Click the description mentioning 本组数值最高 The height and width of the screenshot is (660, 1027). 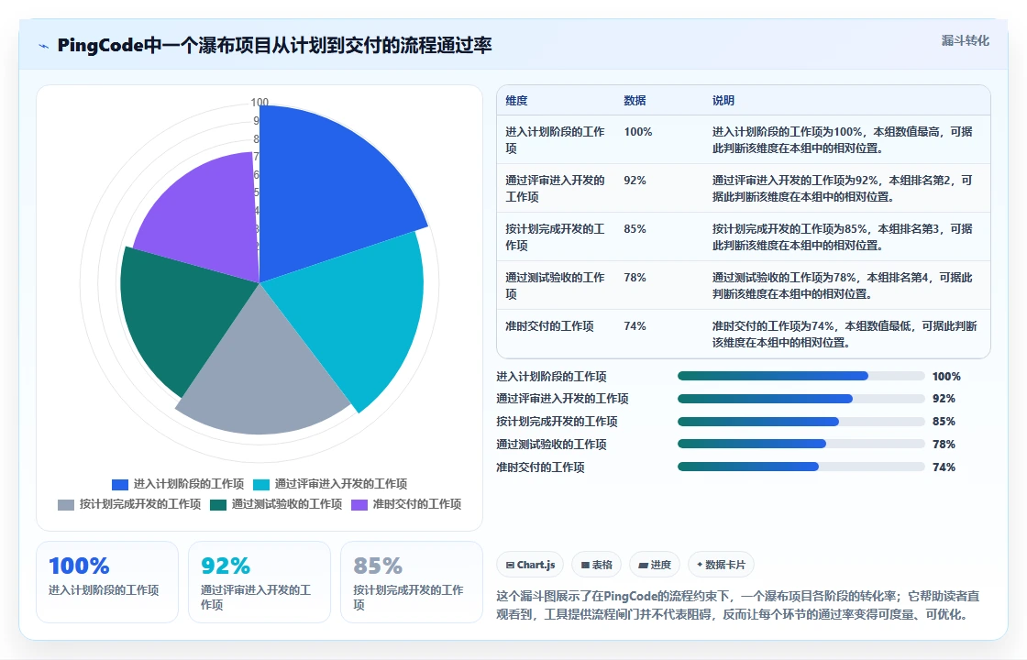click(x=843, y=139)
